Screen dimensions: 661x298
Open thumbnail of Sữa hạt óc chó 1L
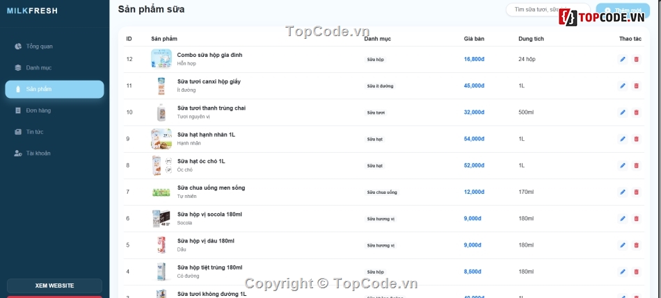coord(162,165)
